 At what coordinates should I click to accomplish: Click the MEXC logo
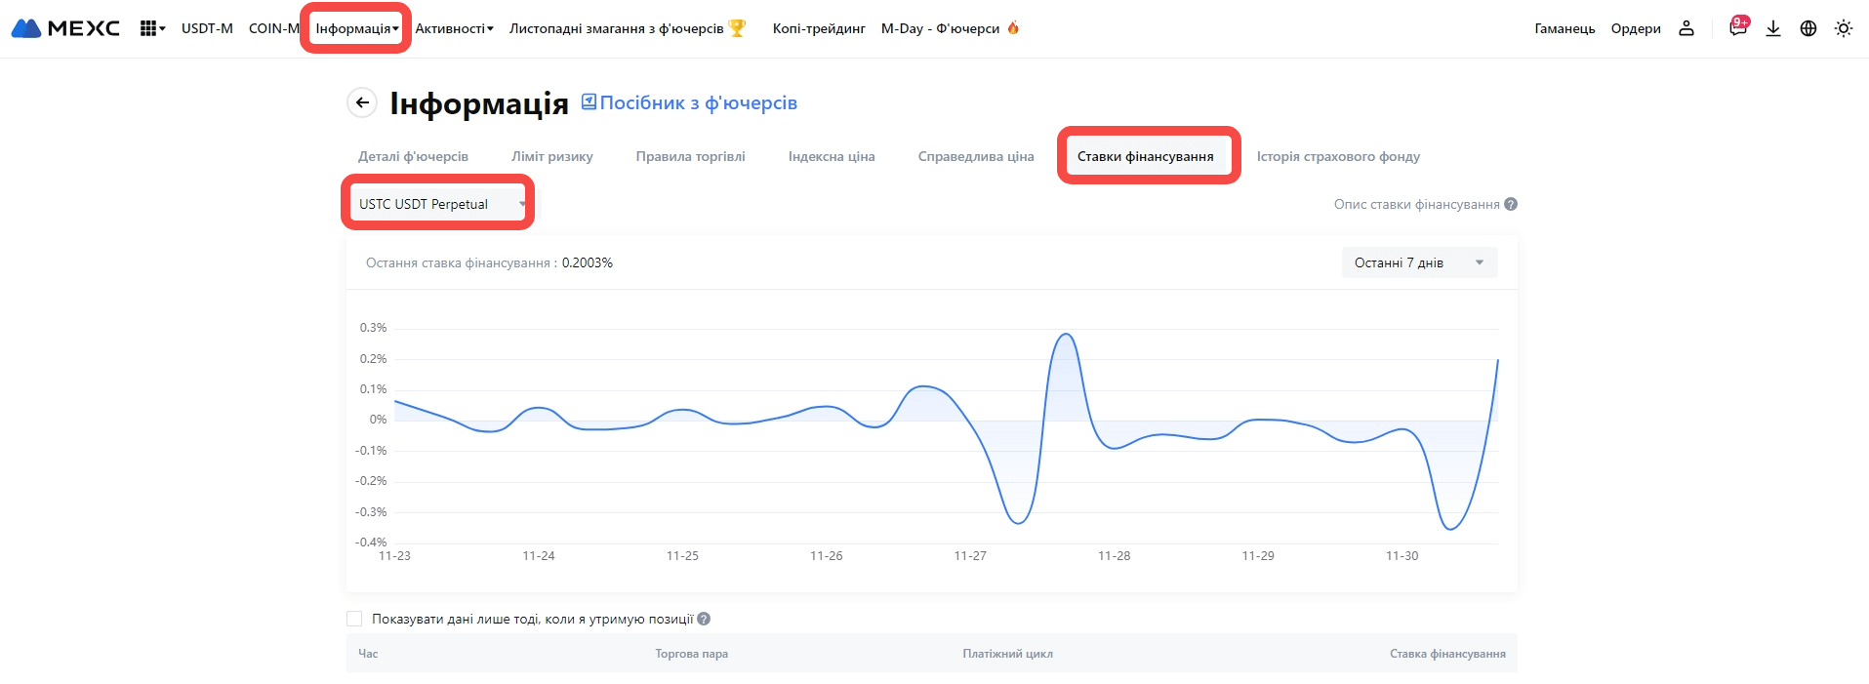click(65, 28)
